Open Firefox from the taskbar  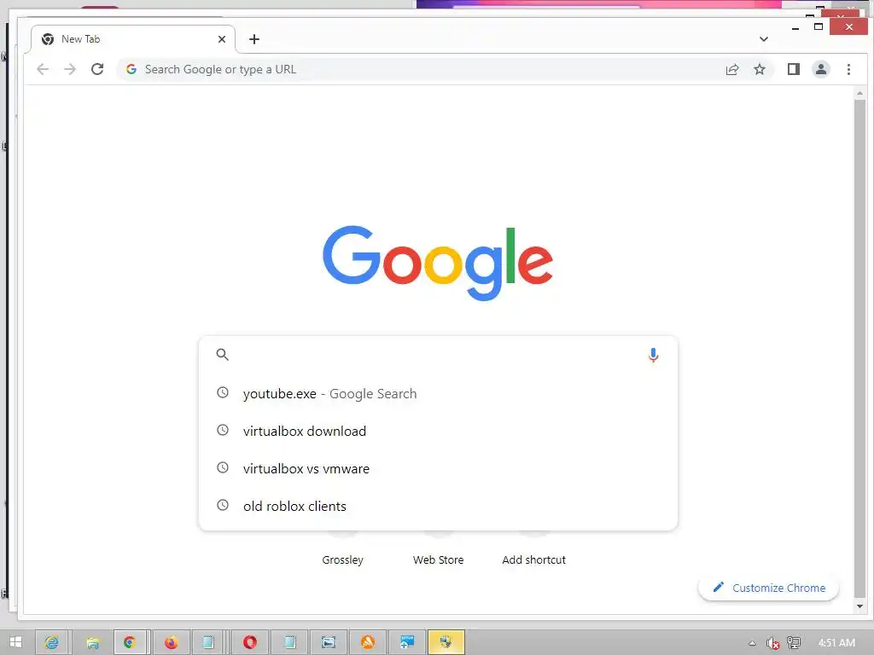point(171,643)
